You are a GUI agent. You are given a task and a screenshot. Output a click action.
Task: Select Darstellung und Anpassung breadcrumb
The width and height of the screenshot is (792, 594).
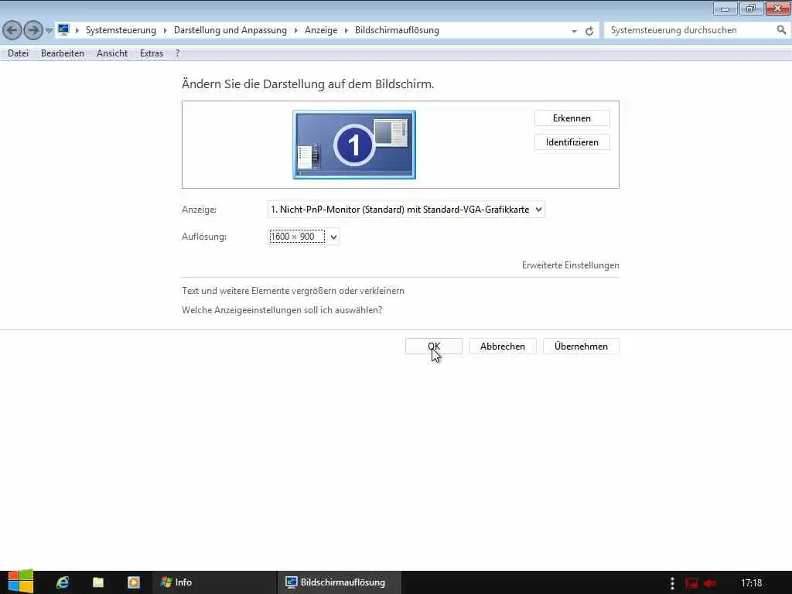coord(230,30)
